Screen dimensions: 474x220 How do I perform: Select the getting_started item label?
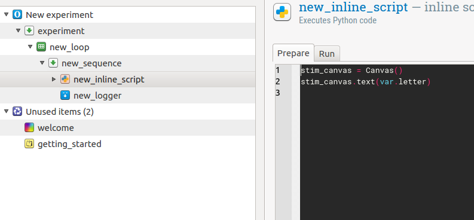click(x=69, y=144)
